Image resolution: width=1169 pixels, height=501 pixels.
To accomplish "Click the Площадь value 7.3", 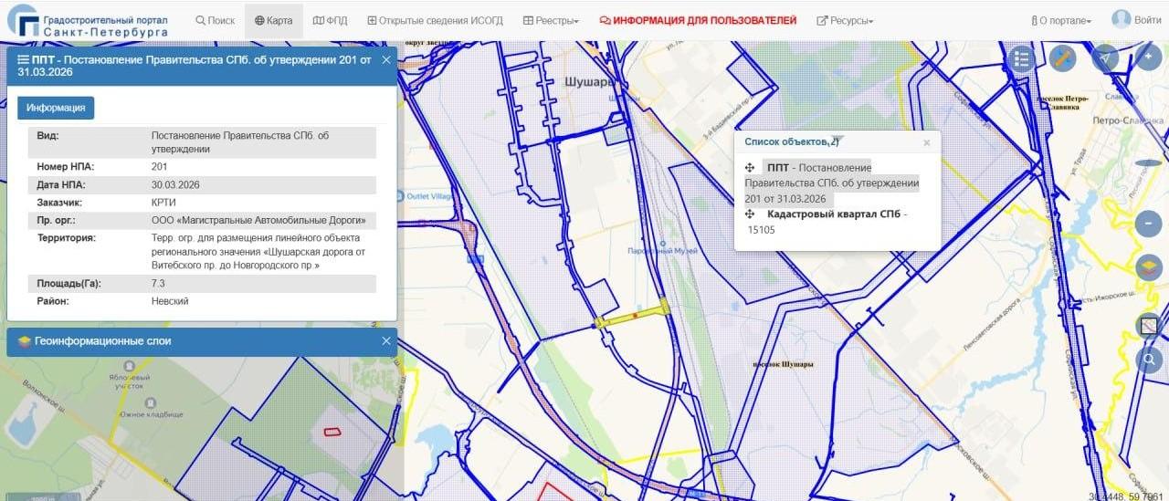I will (x=158, y=284).
